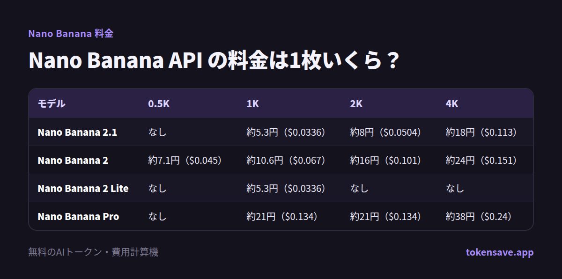
Task: Click Nano Banana 2 Lite's 2K "なし" cell
Action: click(359, 189)
